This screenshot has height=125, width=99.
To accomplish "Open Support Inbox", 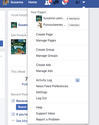I will [x=45, y=113].
